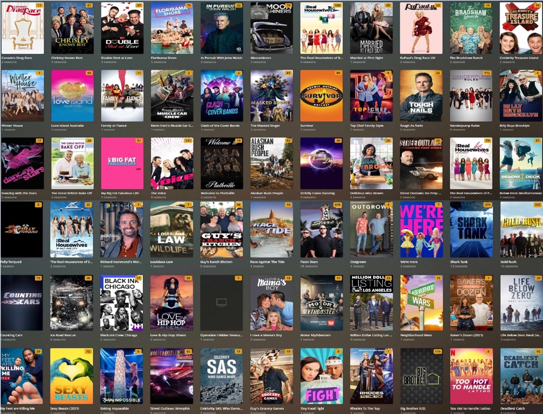Open the Dancing with the Stars poster

click(22, 163)
